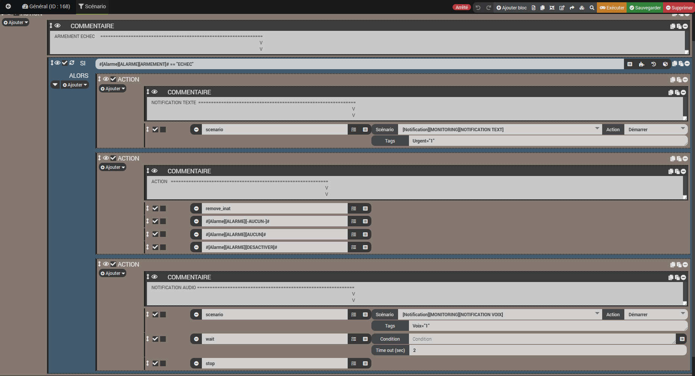Viewport: 695px width, 376px height.
Task: Remove the #[Alarme][ALARME][DESACTIVER]# action row
Action: [196, 247]
